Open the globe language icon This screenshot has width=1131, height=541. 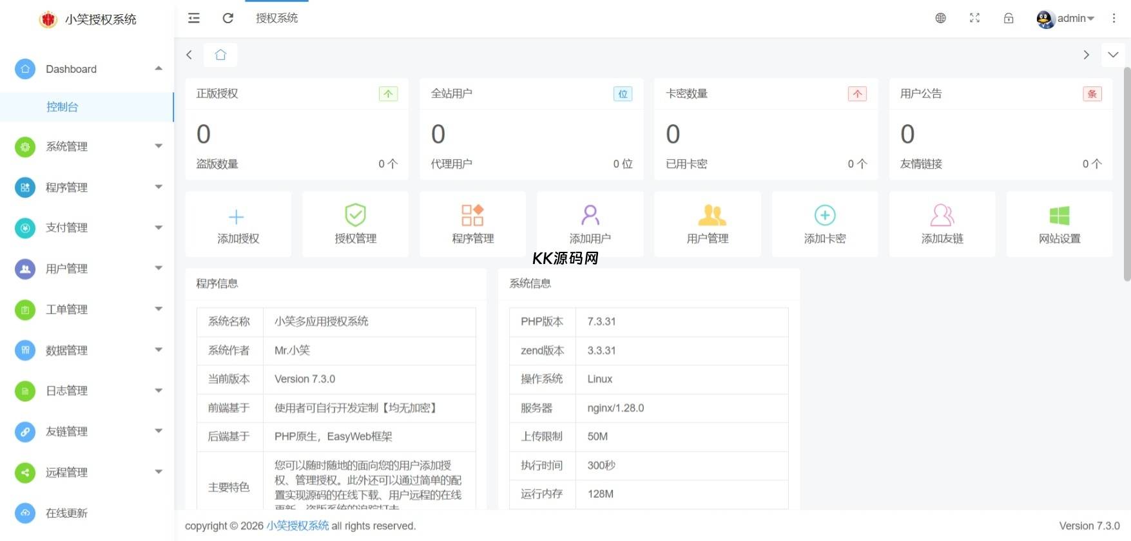pyautogui.click(x=940, y=18)
